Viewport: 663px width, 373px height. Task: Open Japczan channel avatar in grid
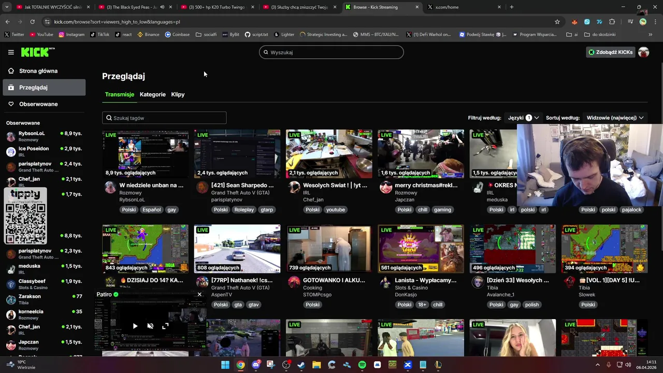tap(386, 187)
